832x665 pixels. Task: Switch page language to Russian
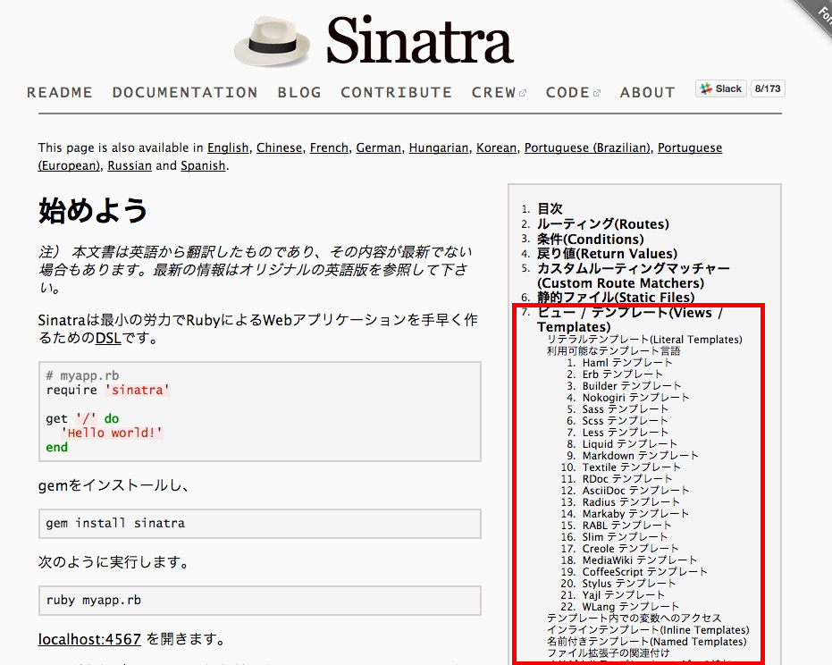click(x=130, y=165)
